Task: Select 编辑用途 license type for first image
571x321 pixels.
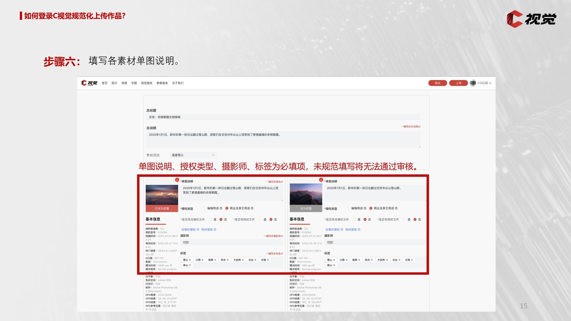Action: 204,208
